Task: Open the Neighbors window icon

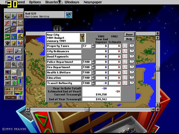Action: [8, 83]
